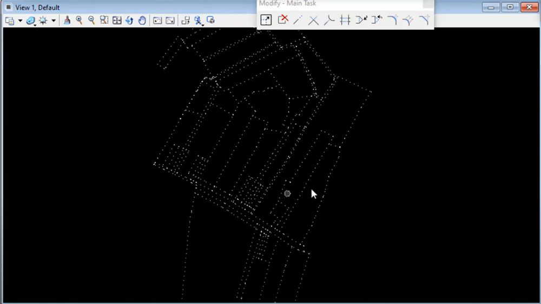
Task: Choose Construct Circular Fillet tool
Action: pyautogui.click(x=393, y=19)
